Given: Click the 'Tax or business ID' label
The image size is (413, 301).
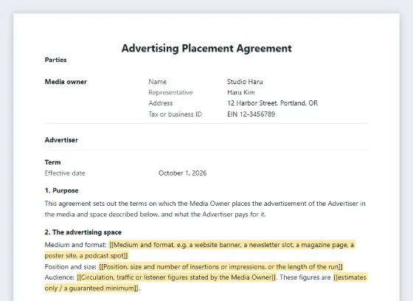Looking at the screenshot, I should [176, 114].
